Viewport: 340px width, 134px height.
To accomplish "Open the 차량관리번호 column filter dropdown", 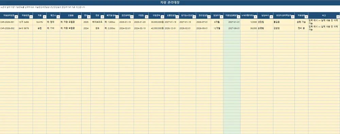I will [x=16, y=17].
